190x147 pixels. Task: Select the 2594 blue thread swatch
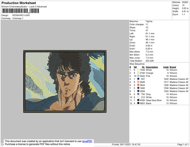(138, 91)
